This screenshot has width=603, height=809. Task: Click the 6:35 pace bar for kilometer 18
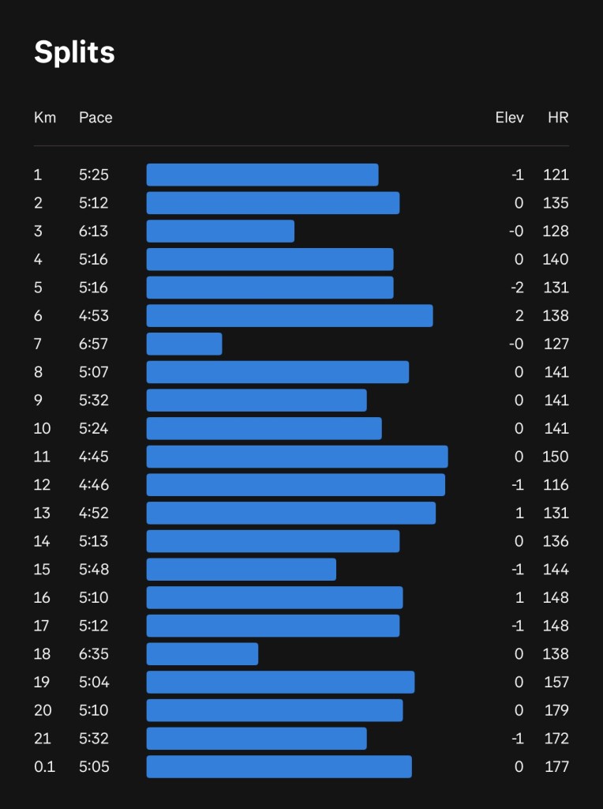tap(202, 654)
